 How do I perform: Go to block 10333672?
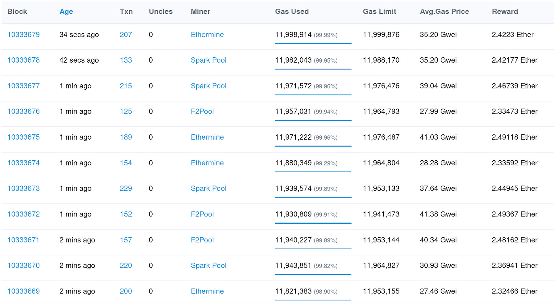(23, 214)
